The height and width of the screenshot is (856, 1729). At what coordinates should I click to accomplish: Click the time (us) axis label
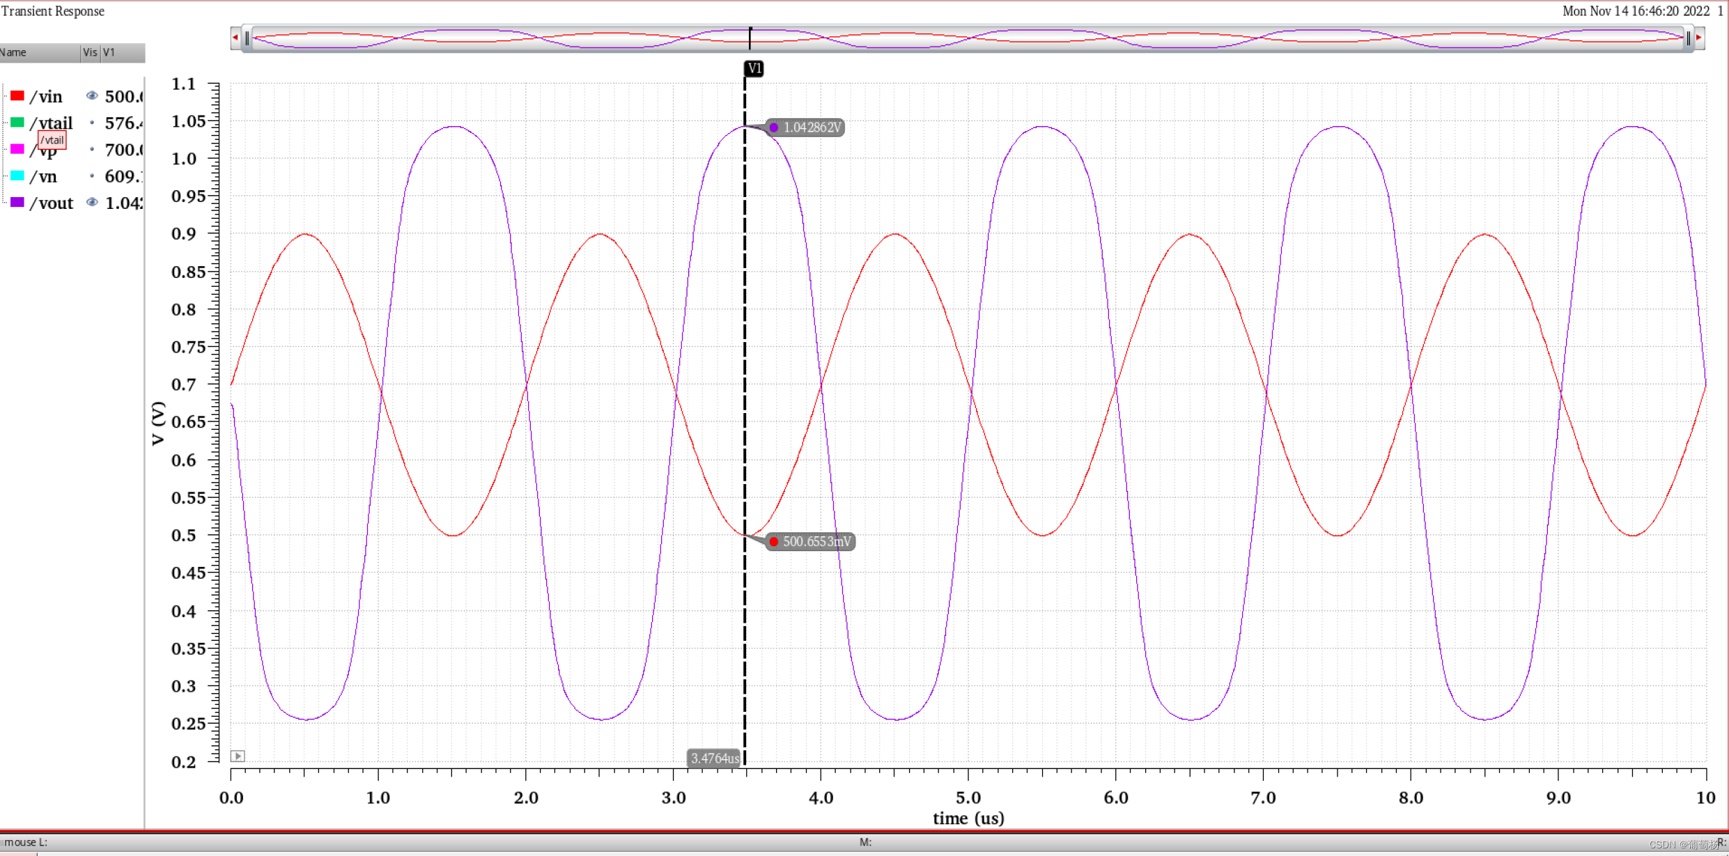(x=968, y=818)
